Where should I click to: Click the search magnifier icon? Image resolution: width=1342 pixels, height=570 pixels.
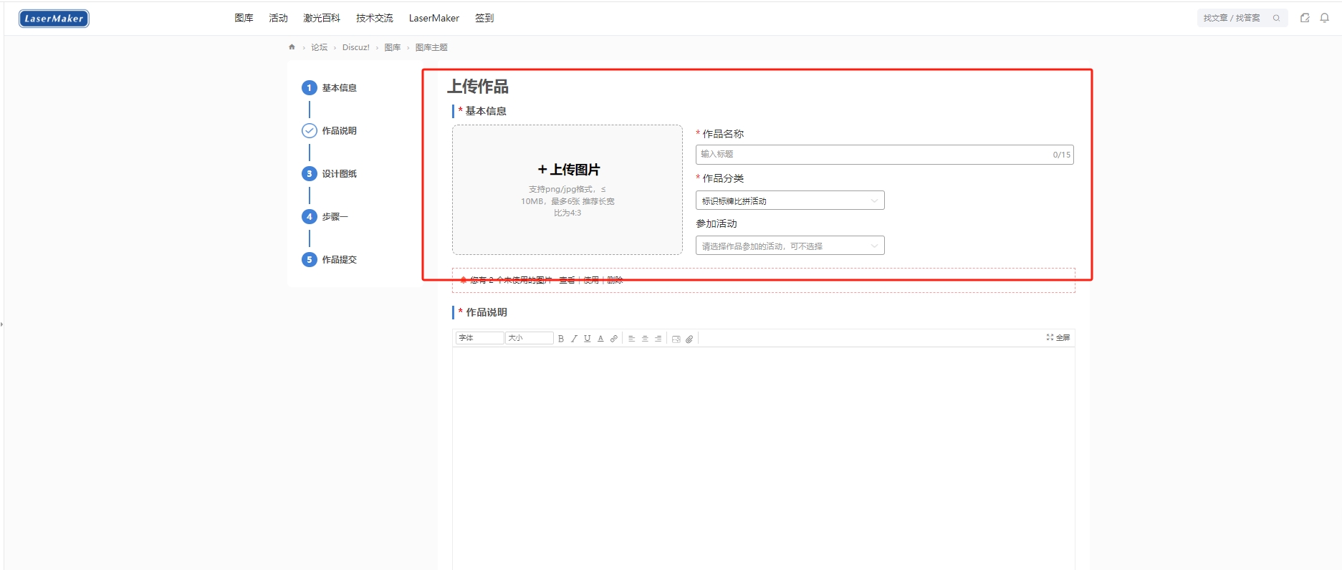click(1276, 18)
